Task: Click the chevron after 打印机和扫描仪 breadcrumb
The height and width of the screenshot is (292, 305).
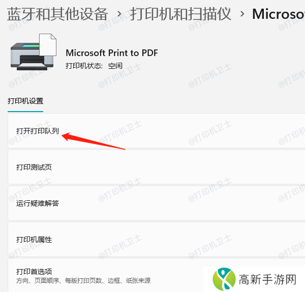Action: pyautogui.click(x=242, y=14)
